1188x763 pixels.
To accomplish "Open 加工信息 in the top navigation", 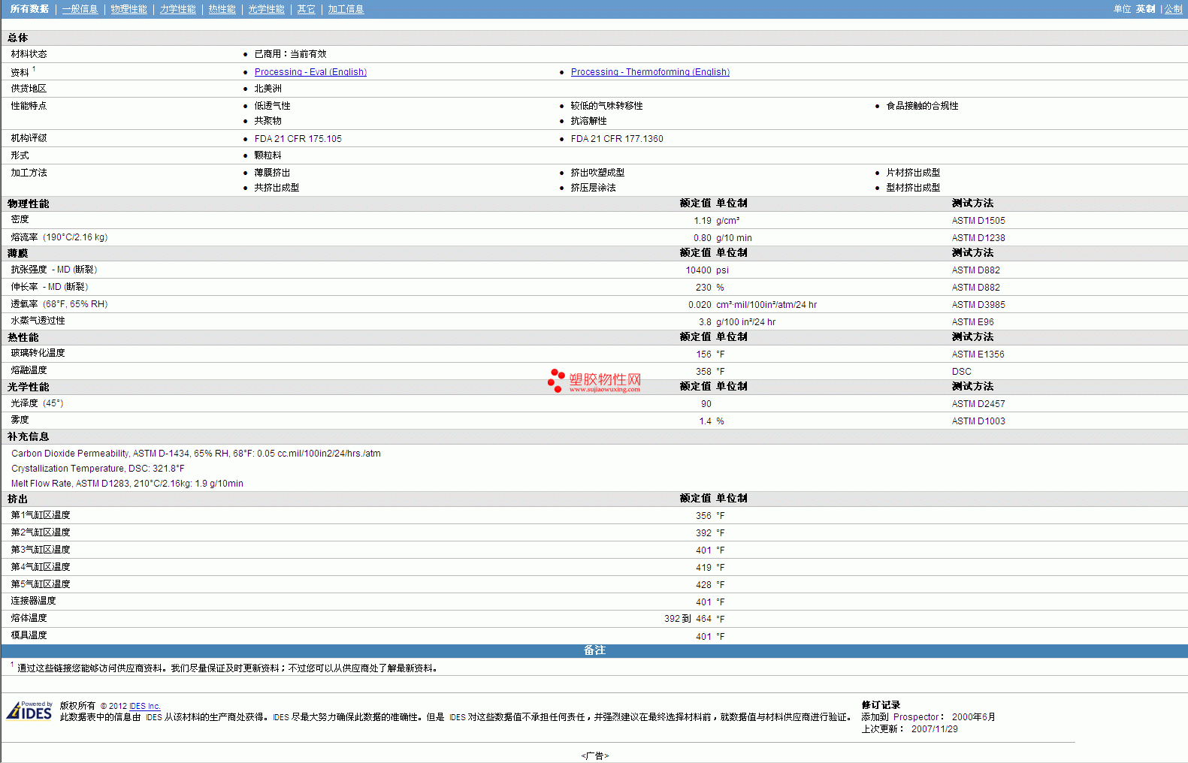I will pyautogui.click(x=346, y=9).
